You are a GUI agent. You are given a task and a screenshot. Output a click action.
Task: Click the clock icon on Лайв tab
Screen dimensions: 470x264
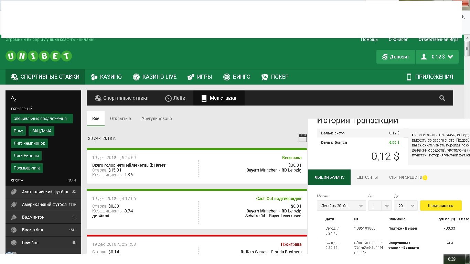coord(168,98)
